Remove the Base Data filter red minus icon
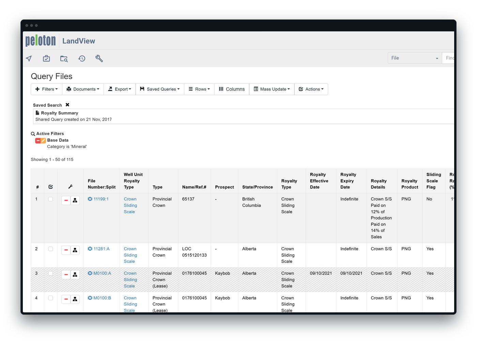The image size is (477, 341). 38,140
